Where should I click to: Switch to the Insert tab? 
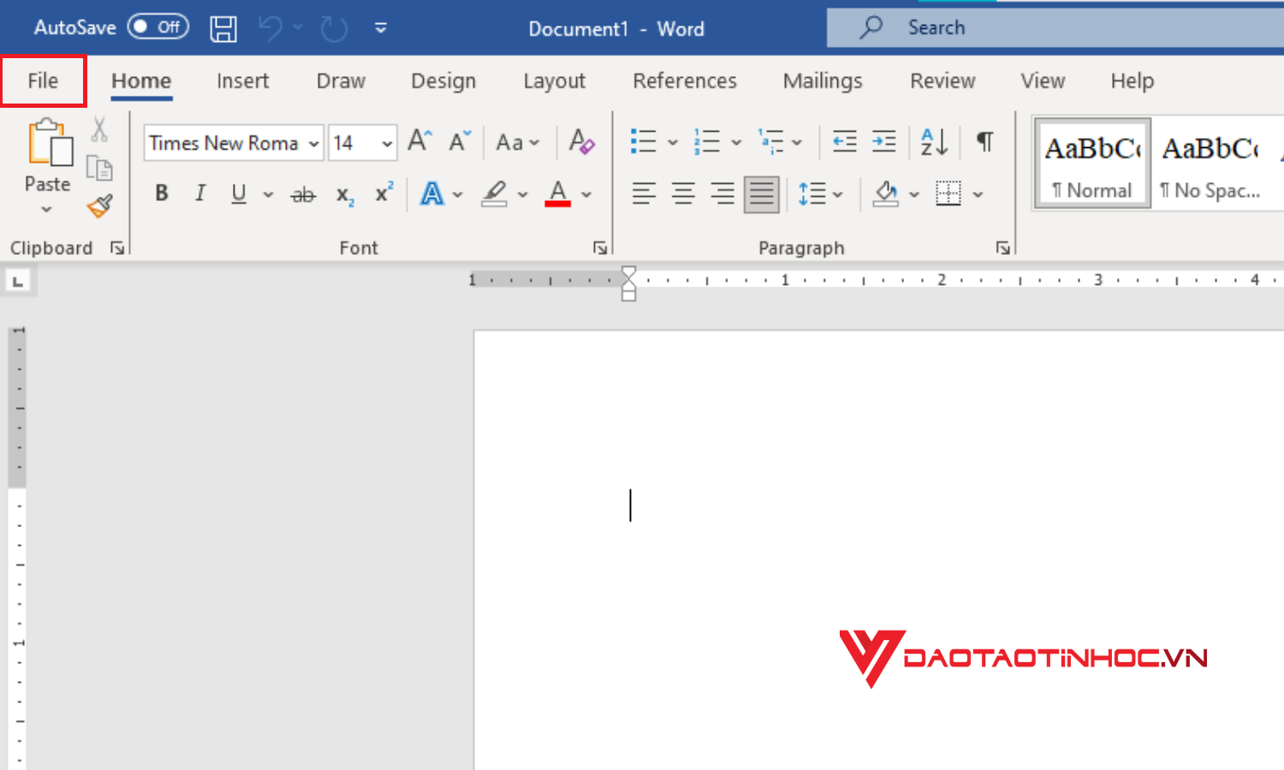(242, 81)
